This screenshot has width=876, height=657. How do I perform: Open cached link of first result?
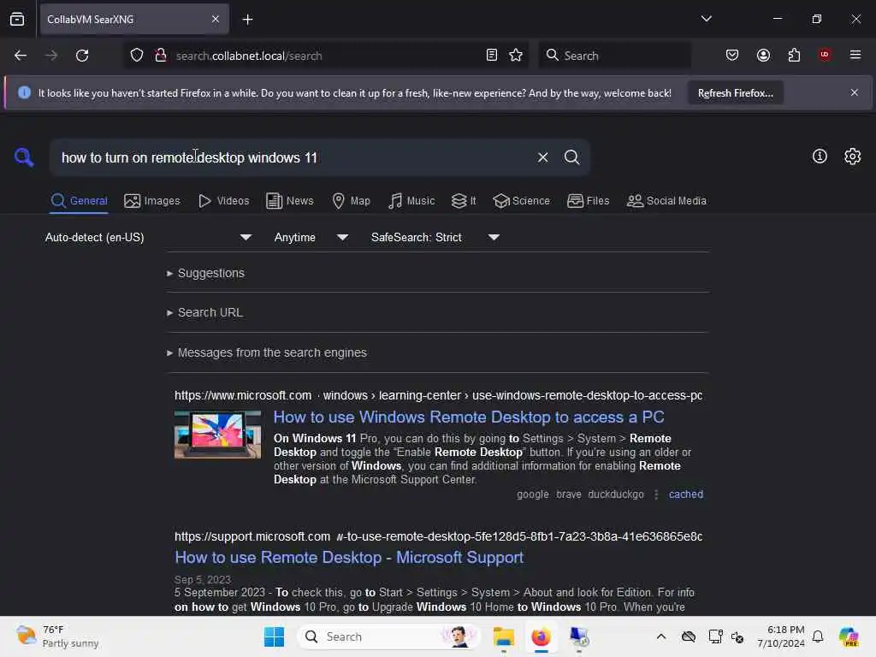[x=685, y=494]
